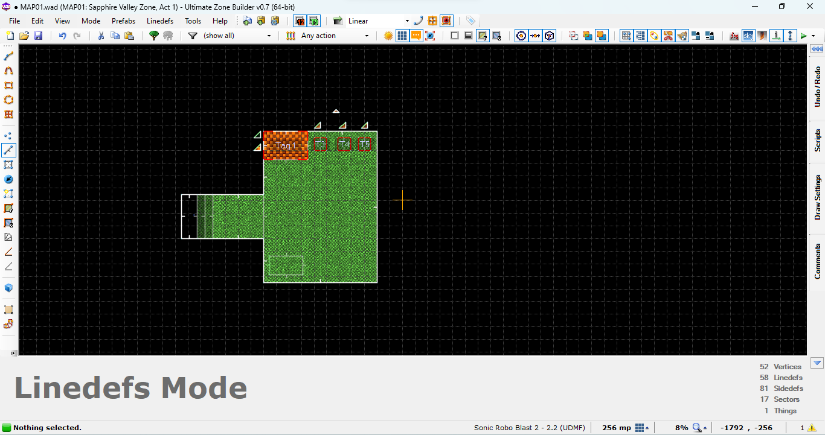This screenshot has height=435, width=825.
Task: Select Draw Curve tool
Action: pyautogui.click(x=8, y=71)
